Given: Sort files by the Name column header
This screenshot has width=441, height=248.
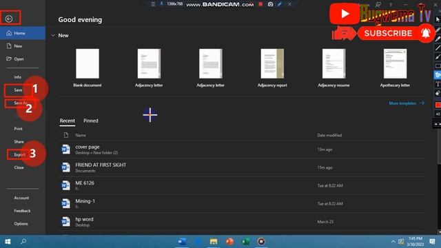Looking at the screenshot, I should (x=81, y=135).
